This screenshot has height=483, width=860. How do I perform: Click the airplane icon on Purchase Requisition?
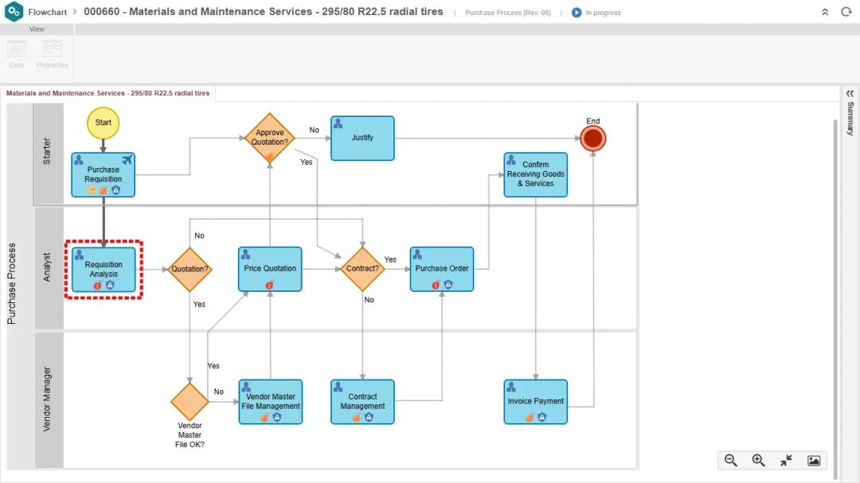point(126,160)
